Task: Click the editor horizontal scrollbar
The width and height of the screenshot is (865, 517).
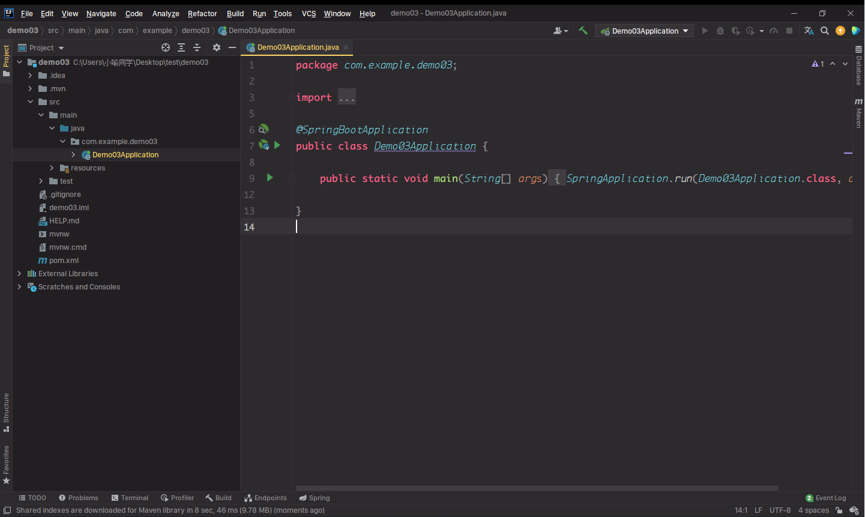Action: tap(537, 488)
